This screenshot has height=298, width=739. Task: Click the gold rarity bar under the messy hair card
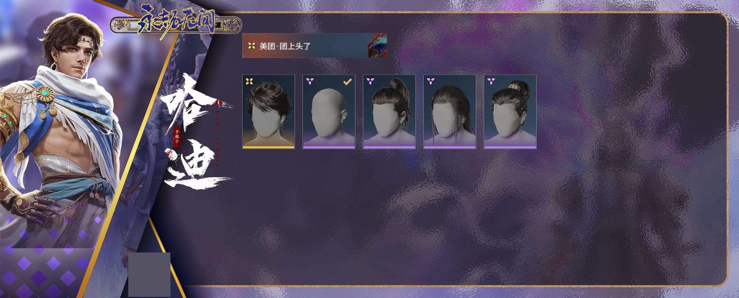click(x=269, y=147)
